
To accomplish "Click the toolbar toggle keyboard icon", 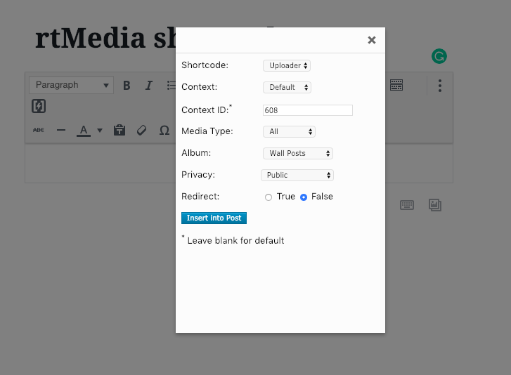I will point(396,85).
